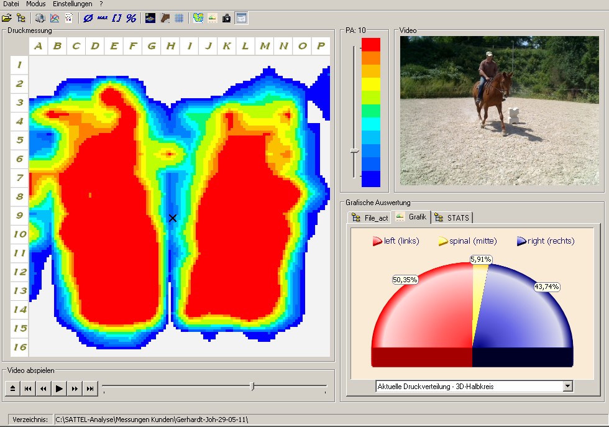Click the eject button in video controls
The image size is (609, 427).
[x=12, y=388]
